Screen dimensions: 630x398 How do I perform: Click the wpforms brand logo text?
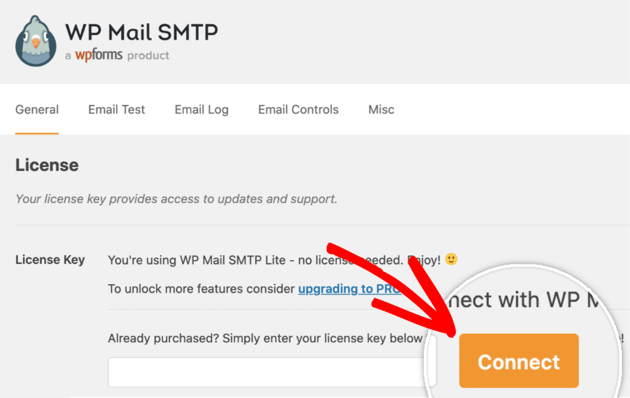[x=98, y=55]
